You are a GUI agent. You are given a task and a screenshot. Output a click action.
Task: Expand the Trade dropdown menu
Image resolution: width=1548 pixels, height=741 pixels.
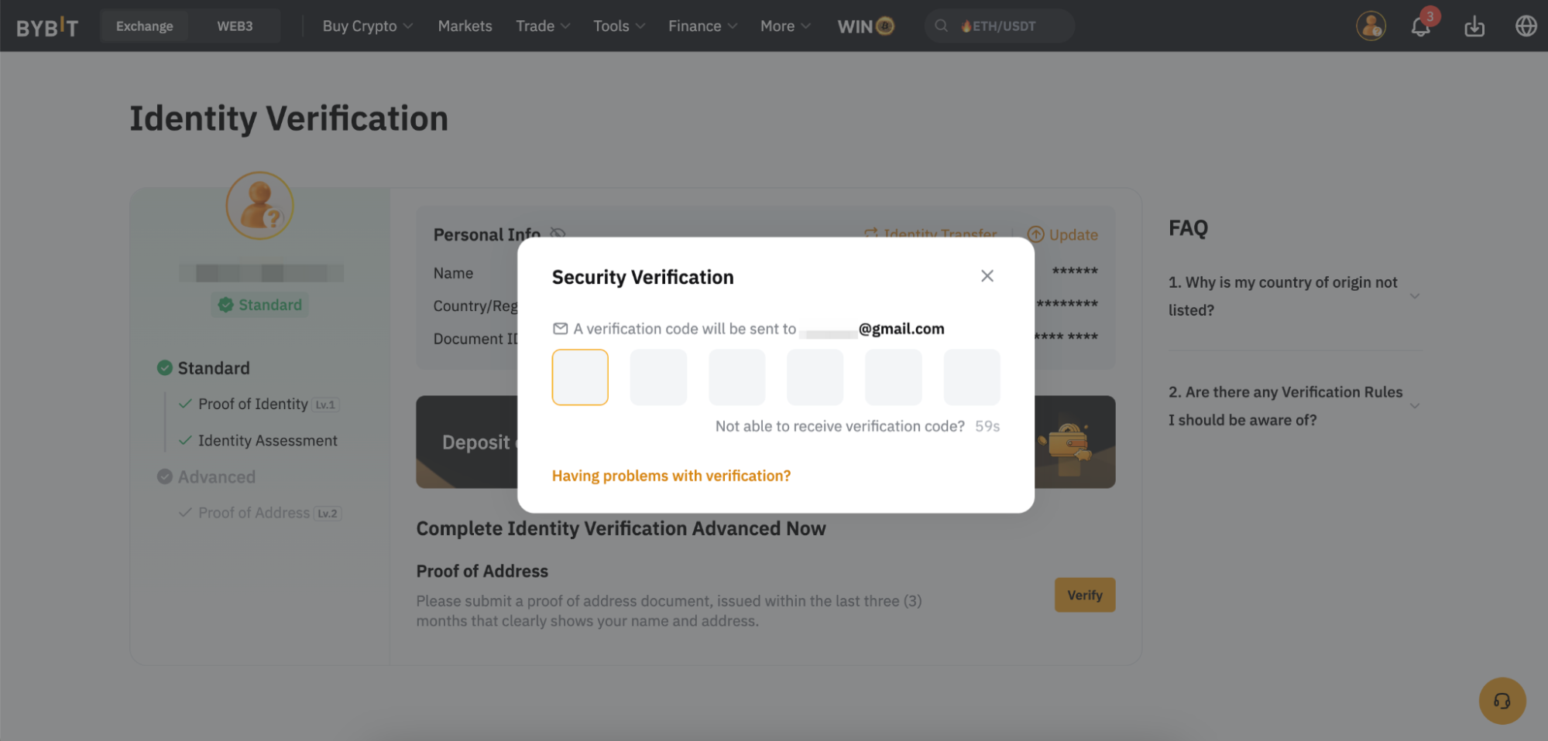click(543, 26)
